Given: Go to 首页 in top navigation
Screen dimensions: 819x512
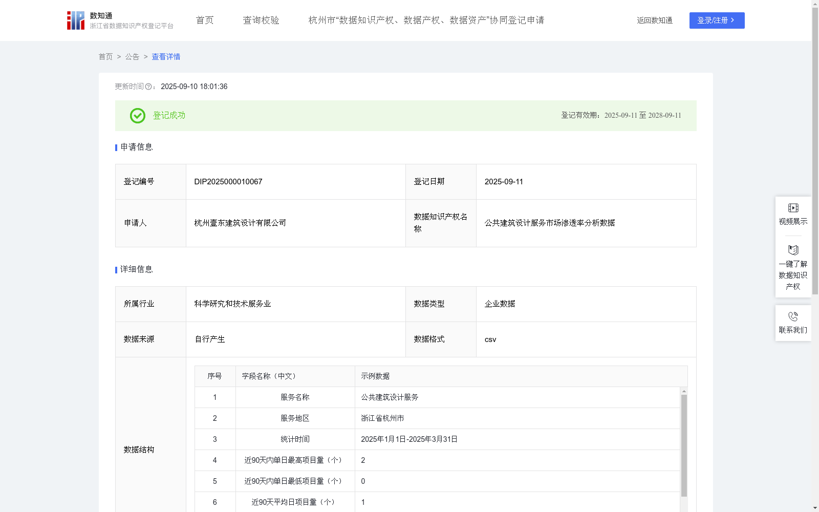Looking at the screenshot, I should tap(205, 20).
